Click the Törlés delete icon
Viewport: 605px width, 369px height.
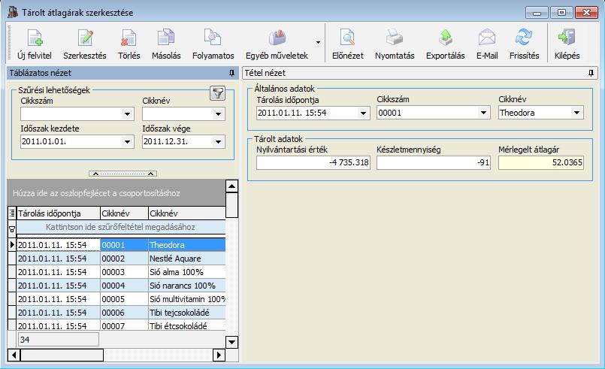tap(129, 38)
